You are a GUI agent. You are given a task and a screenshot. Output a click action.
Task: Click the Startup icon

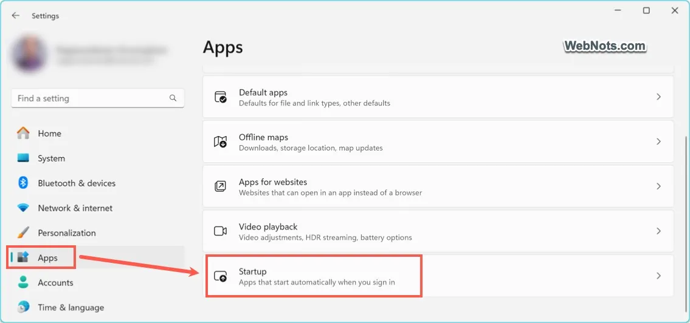pos(220,276)
